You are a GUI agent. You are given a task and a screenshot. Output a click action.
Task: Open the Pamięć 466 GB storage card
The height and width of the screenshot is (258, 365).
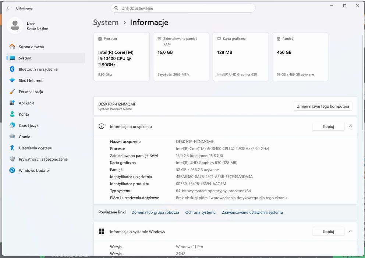(300, 57)
